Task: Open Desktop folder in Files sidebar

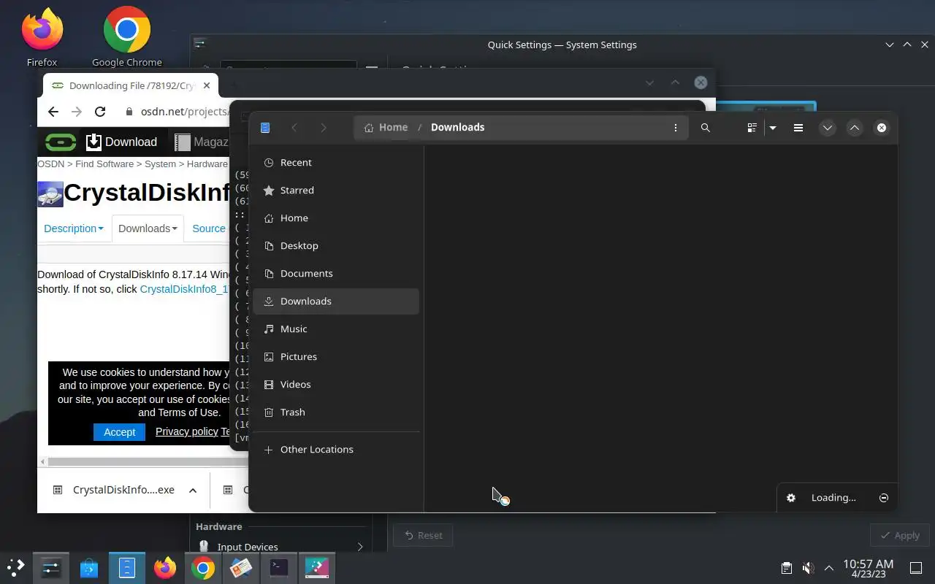Action: (336, 246)
